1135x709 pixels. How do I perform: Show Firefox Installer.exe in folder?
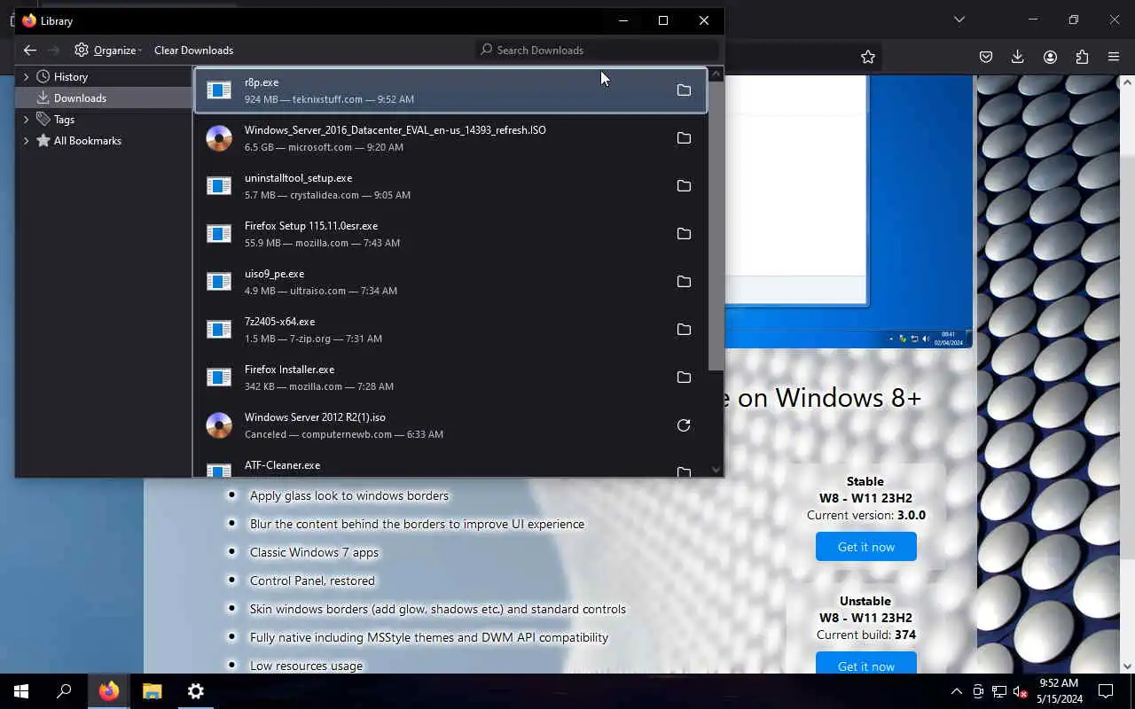tap(684, 378)
